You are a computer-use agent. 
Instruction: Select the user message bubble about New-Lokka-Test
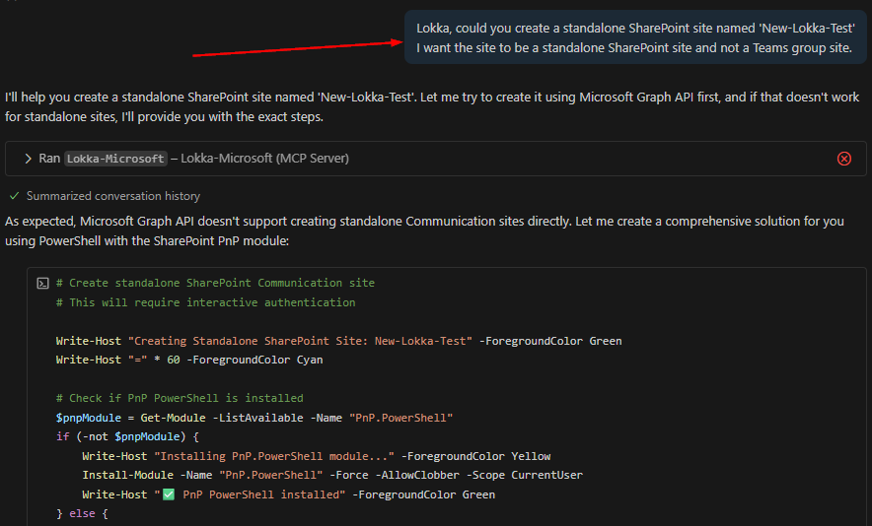click(x=633, y=38)
